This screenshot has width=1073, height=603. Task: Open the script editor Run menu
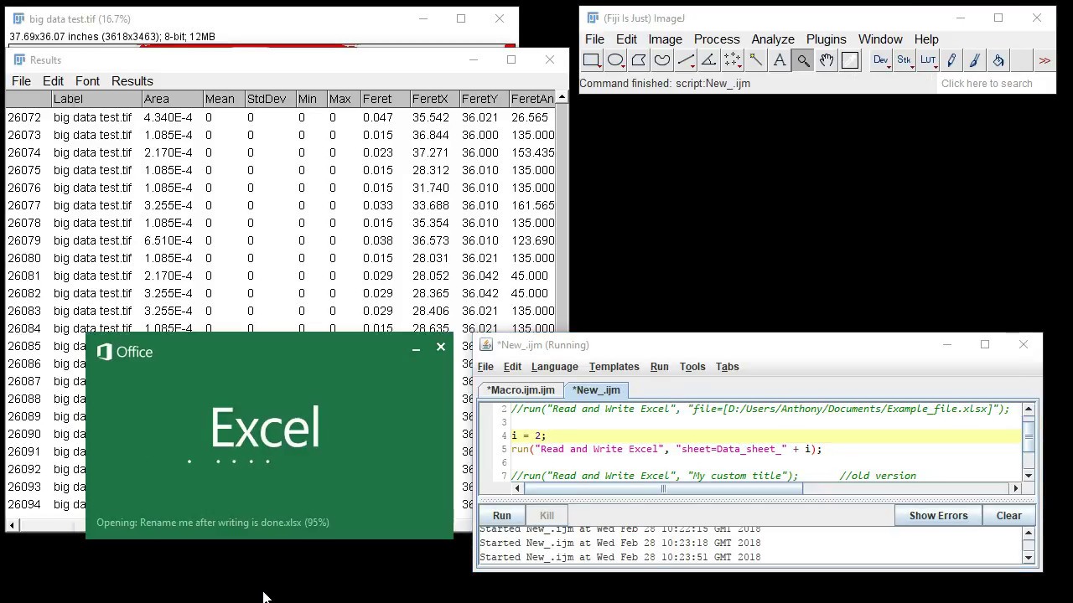pos(659,367)
